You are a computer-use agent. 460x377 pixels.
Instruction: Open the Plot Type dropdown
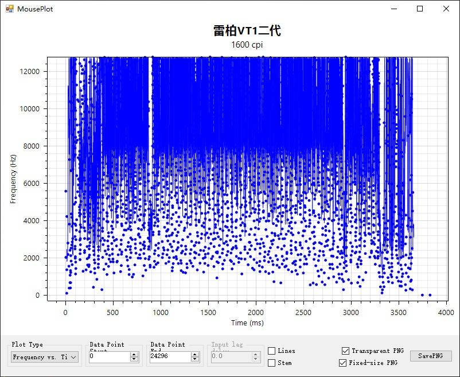[x=45, y=357]
